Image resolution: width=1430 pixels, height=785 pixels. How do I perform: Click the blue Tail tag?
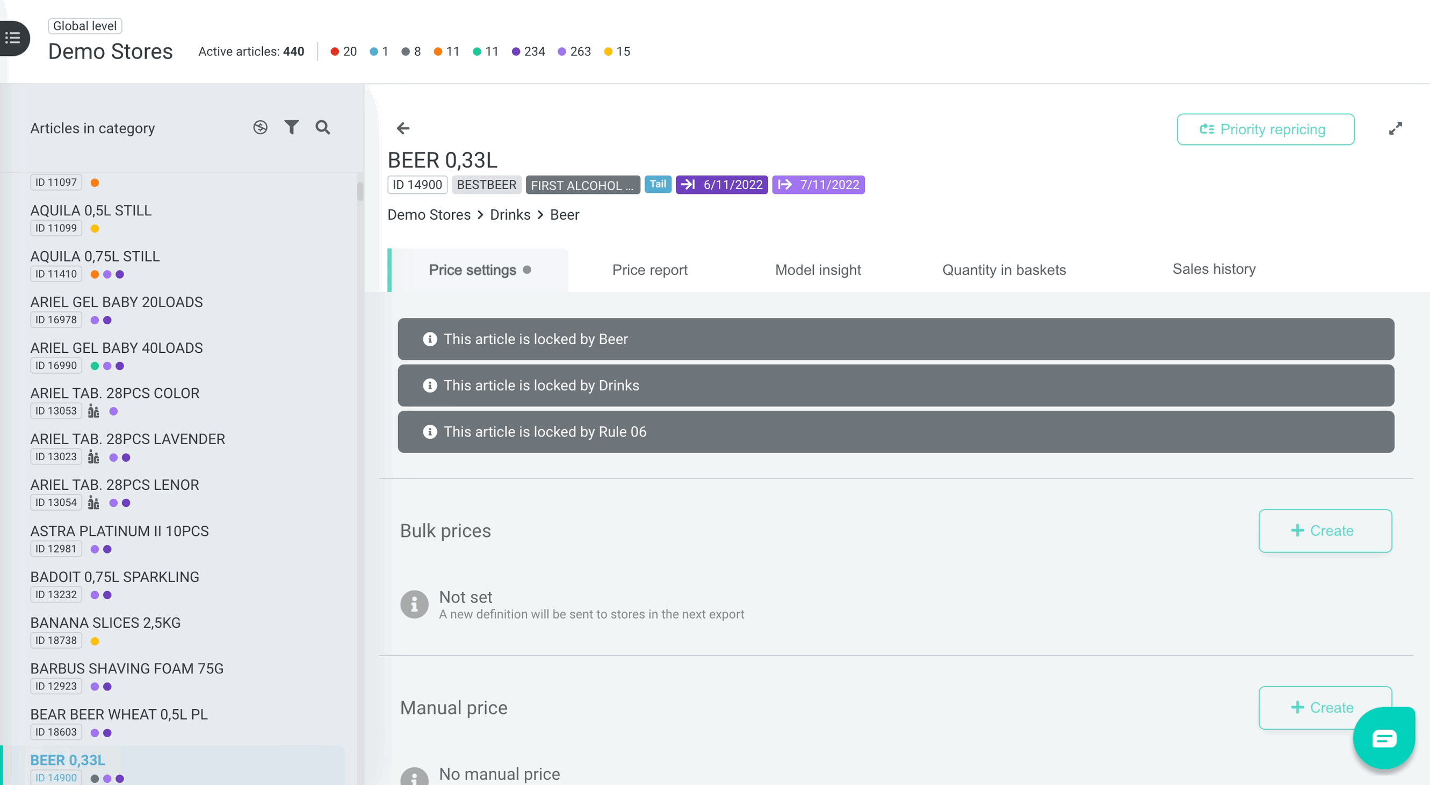[x=658, y=184]
